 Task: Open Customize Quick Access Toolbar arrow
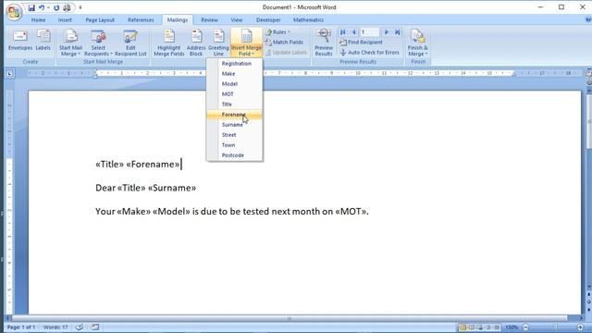click(x=80, y=7)
